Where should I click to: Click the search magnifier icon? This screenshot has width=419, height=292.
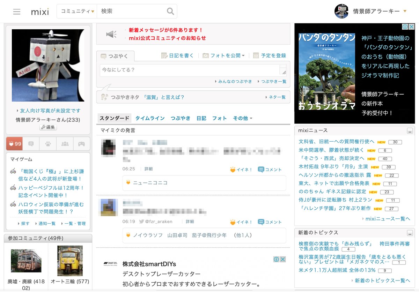coord(170,11)
